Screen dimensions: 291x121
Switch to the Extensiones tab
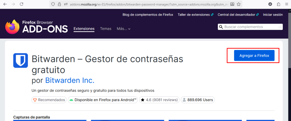coord(84,29)
